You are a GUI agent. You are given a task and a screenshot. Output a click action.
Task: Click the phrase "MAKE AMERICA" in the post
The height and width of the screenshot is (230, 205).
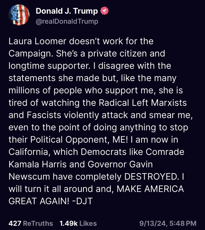(x=150, y=189)
